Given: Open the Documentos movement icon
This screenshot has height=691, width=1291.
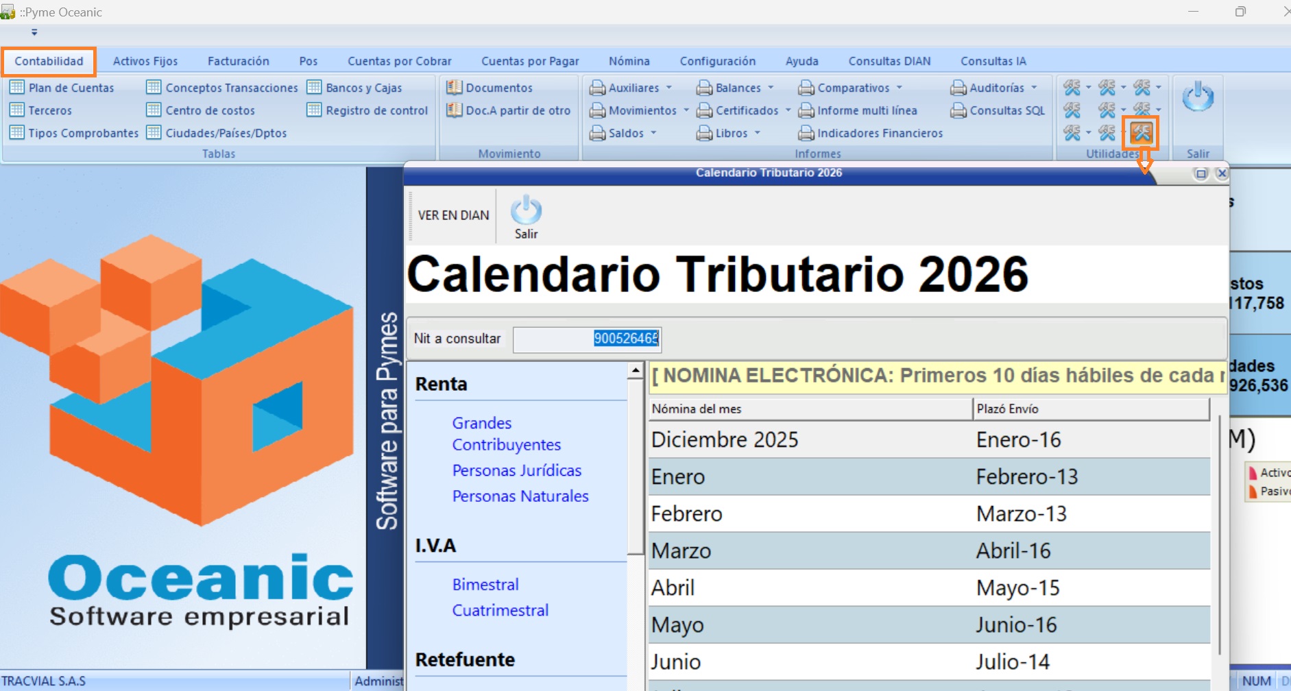Looking at the screenshot, I should [454, 88].
